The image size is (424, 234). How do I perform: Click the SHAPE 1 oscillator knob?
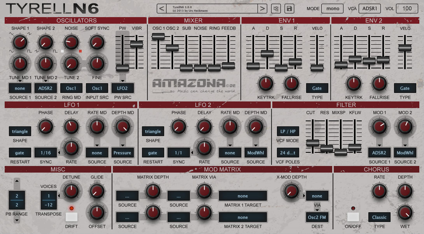pos(20,42)
